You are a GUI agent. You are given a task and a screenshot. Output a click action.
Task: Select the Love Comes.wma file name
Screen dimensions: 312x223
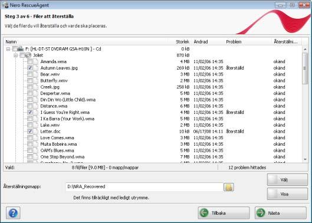point(57,138)
